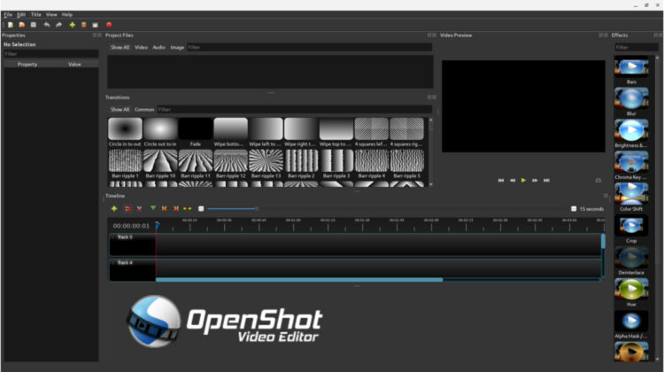Save the project using the toolbar icon
The image size is (664, 372).
point(33,25)
